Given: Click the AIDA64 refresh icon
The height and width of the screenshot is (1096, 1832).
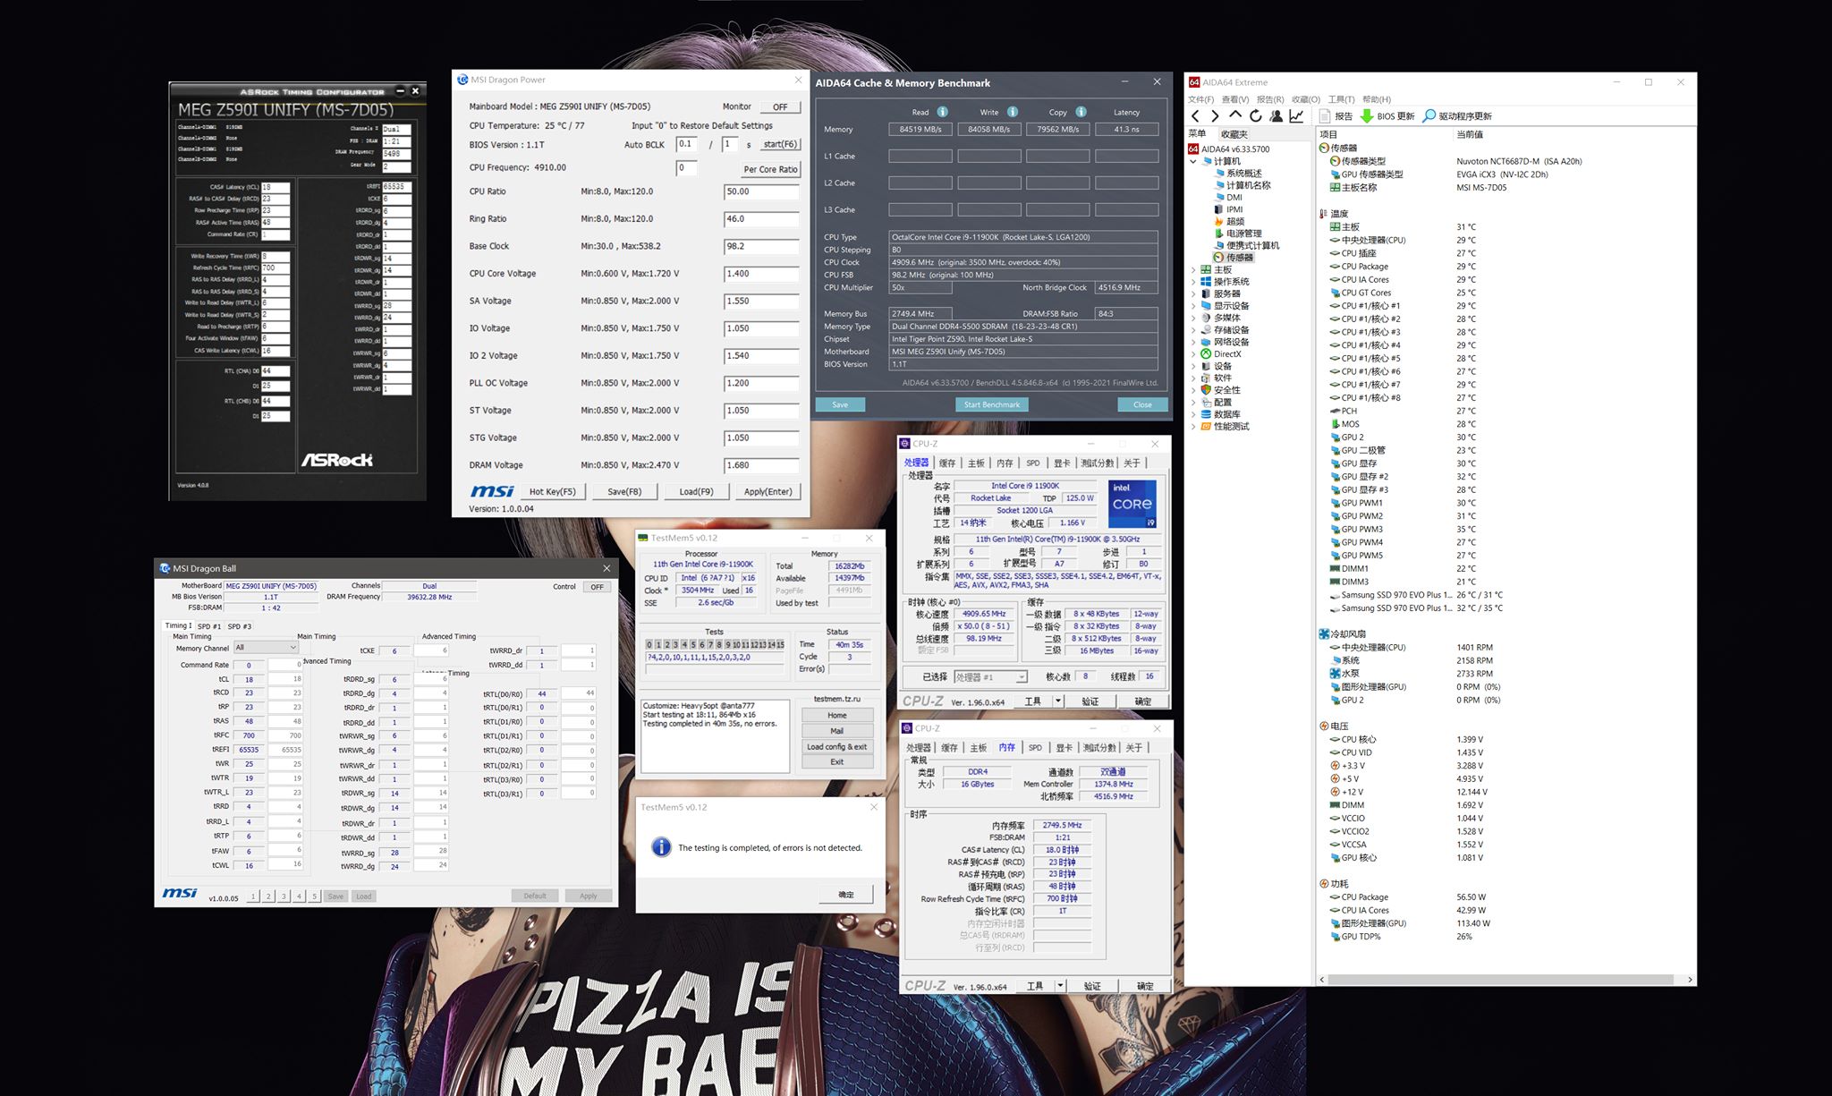Looking at the screenshot, I should point(1255,116).
